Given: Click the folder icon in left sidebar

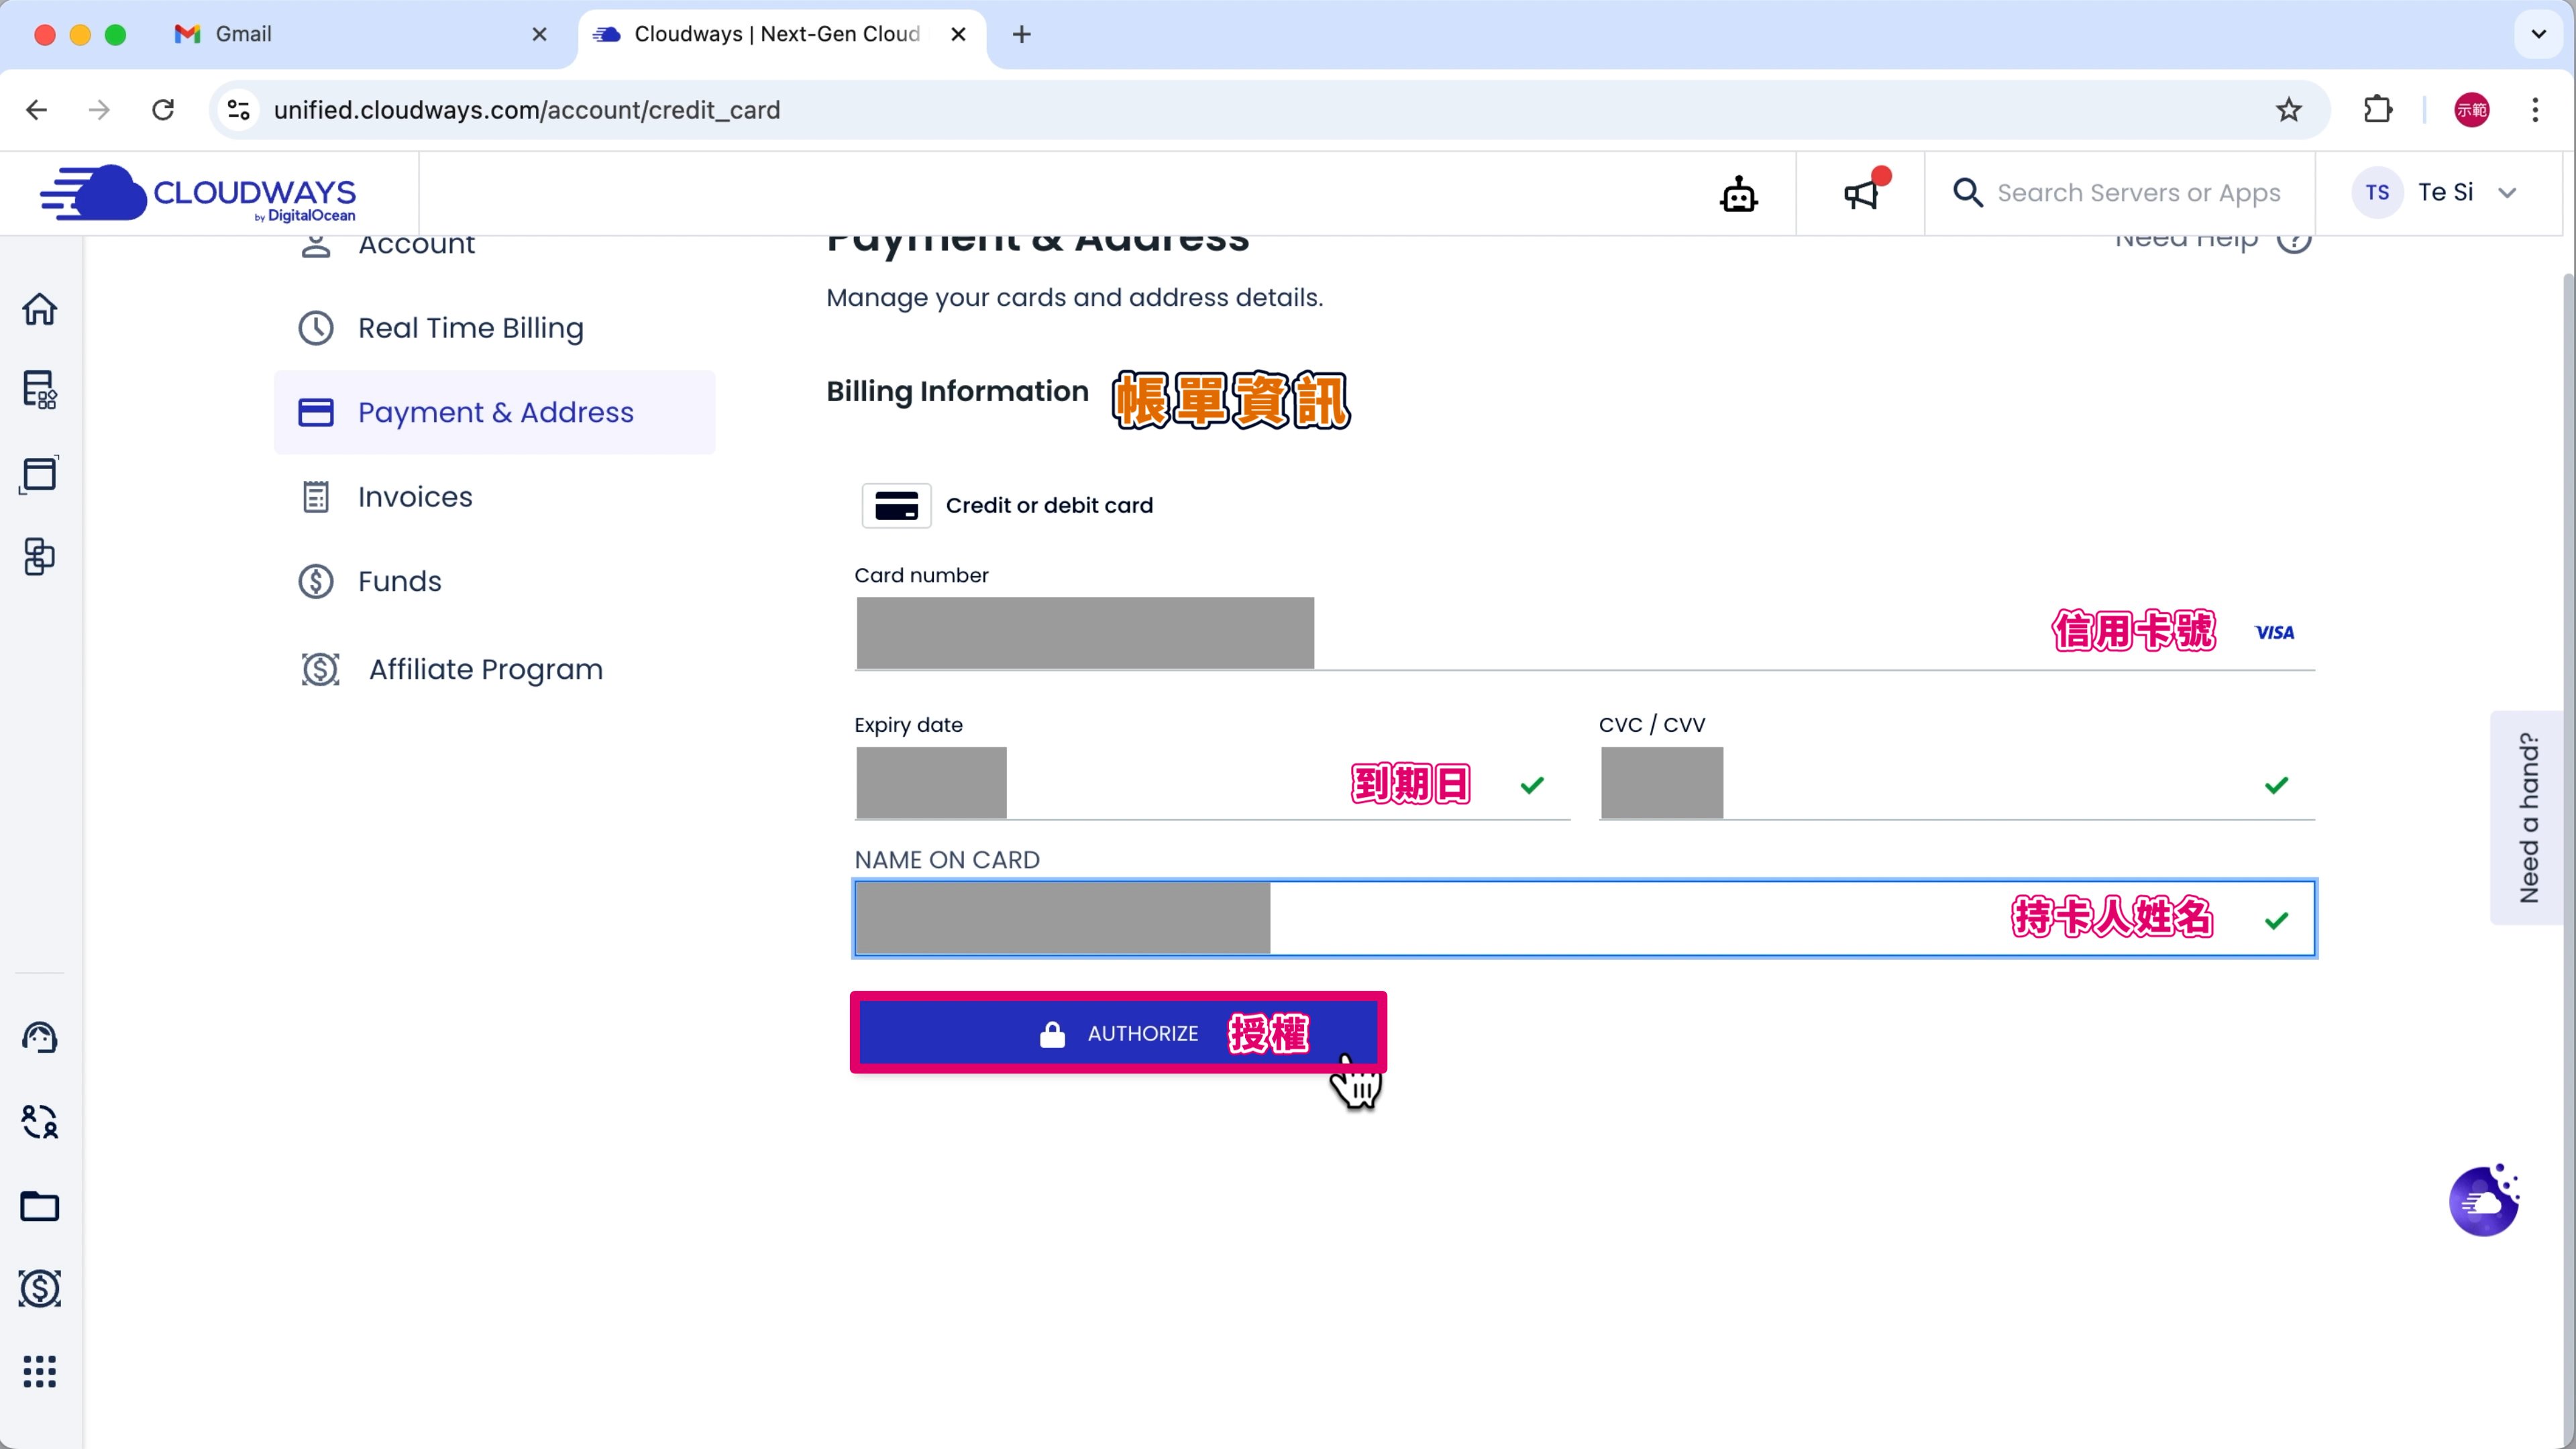Looking at the screenshot, I should 39,1206.
